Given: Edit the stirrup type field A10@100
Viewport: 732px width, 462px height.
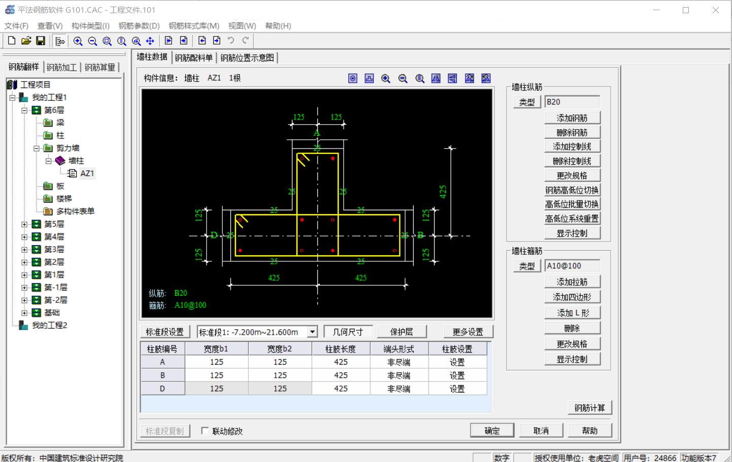Looking at the screenshot, I should tap(571, 265).
